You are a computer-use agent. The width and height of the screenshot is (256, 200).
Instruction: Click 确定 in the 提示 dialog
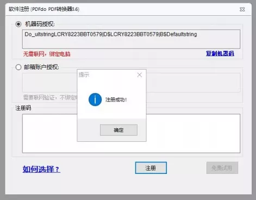[x=118, y=130]
